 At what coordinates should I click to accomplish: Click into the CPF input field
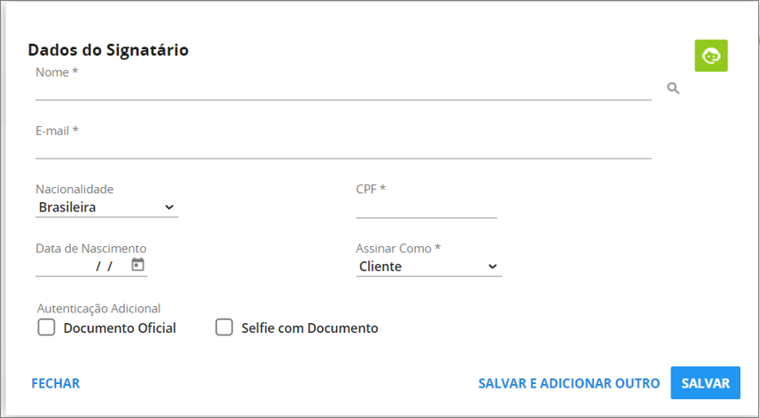(x=426, y=209)
